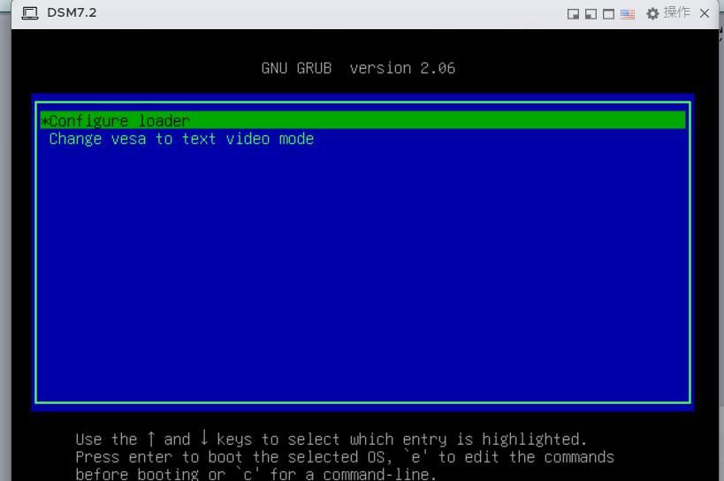Select the medium console window size icon

(x=590, y=14)
